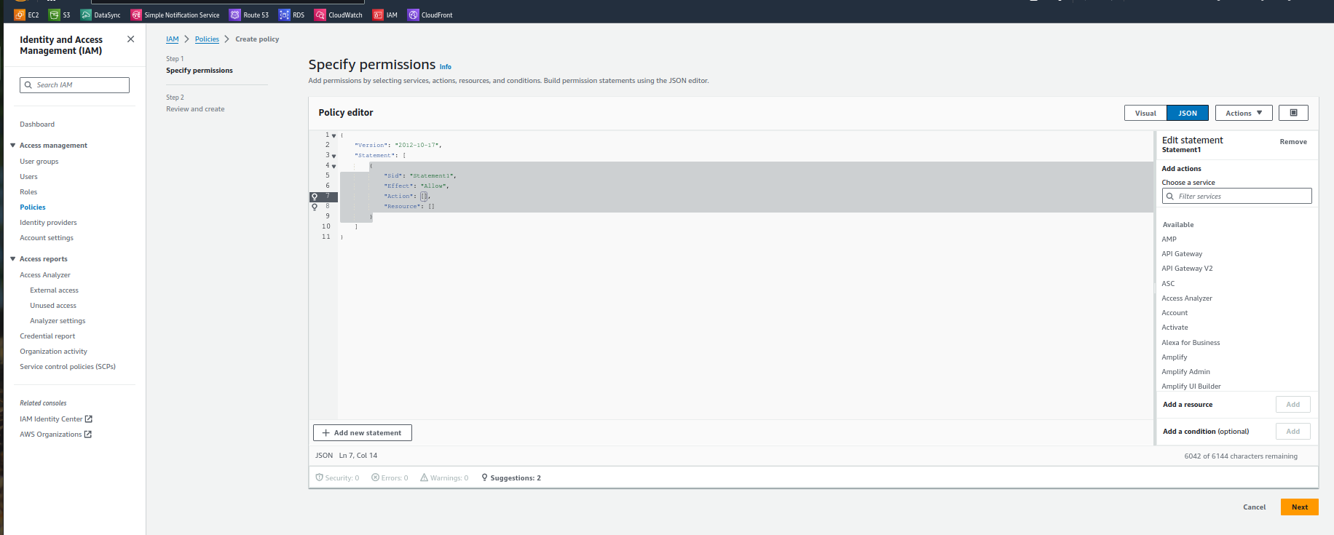This screenshot has height=535, width=1334.
Task: Open Access Analyzer in the sidebar
Action: [x=45, y=275]
